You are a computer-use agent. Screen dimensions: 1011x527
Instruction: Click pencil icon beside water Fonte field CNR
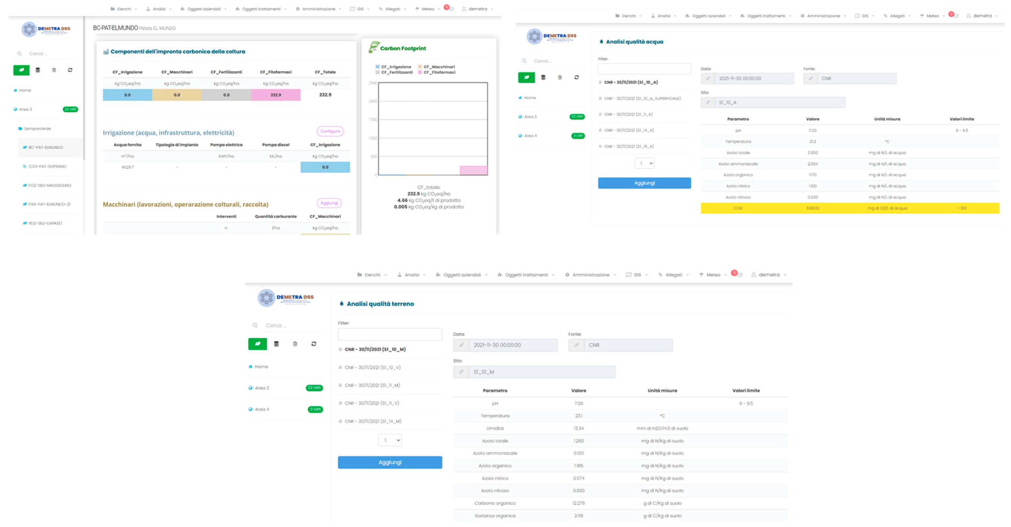pos(811,78)
